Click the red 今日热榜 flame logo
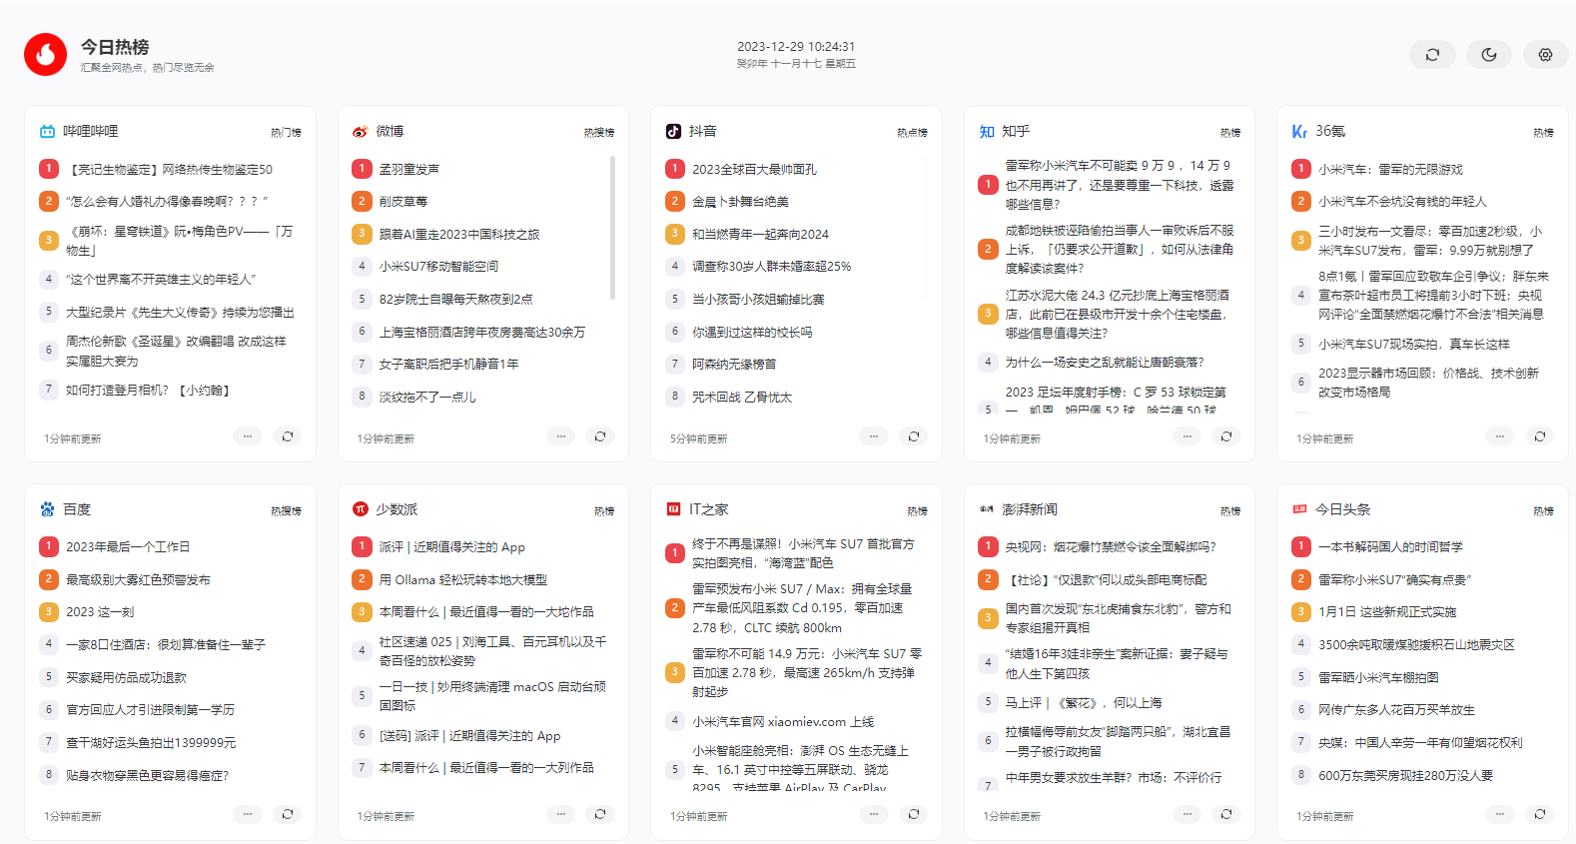Image resolution: width=1576 pixels, height=844 pixels. pyautogui.click(x=45, y=55)
